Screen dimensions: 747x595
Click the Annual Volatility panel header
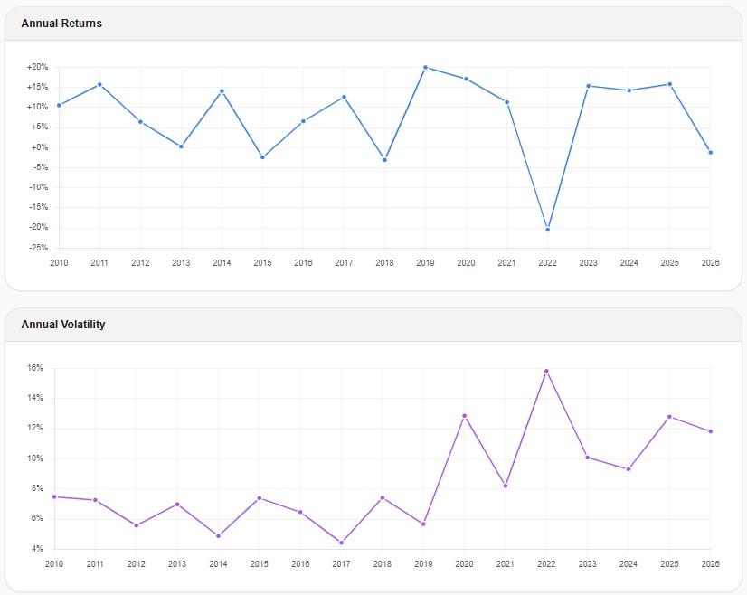pyautogui.click(x=63, y=324)
